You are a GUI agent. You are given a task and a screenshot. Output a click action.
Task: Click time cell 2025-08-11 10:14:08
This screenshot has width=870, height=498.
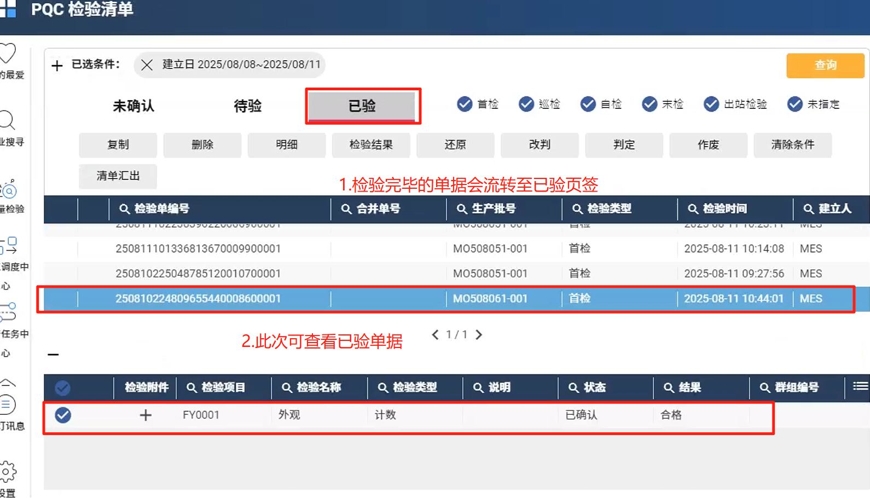[734, 249]
